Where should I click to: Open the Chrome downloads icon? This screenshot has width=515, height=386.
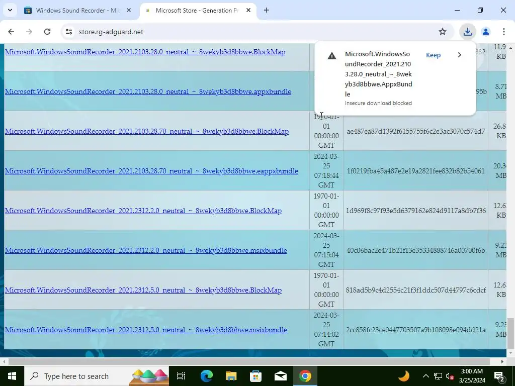point(467,32)
